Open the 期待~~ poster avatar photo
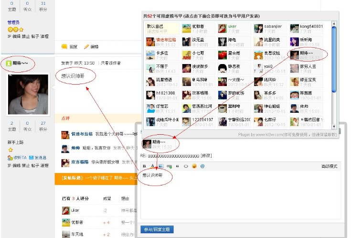This screenshot has width=351, height=238. coord(28,94)
